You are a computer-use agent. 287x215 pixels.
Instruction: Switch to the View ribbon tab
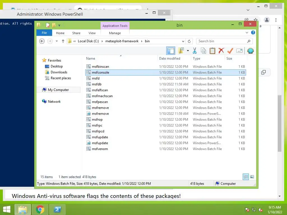92,33
